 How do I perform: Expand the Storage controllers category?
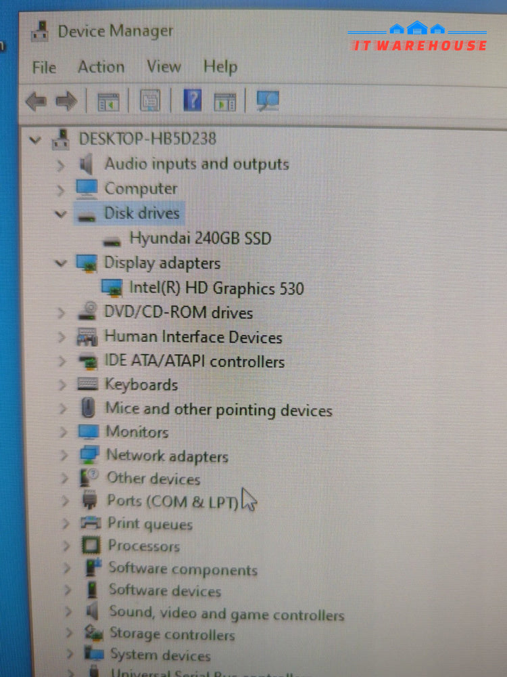coord(69,633)
